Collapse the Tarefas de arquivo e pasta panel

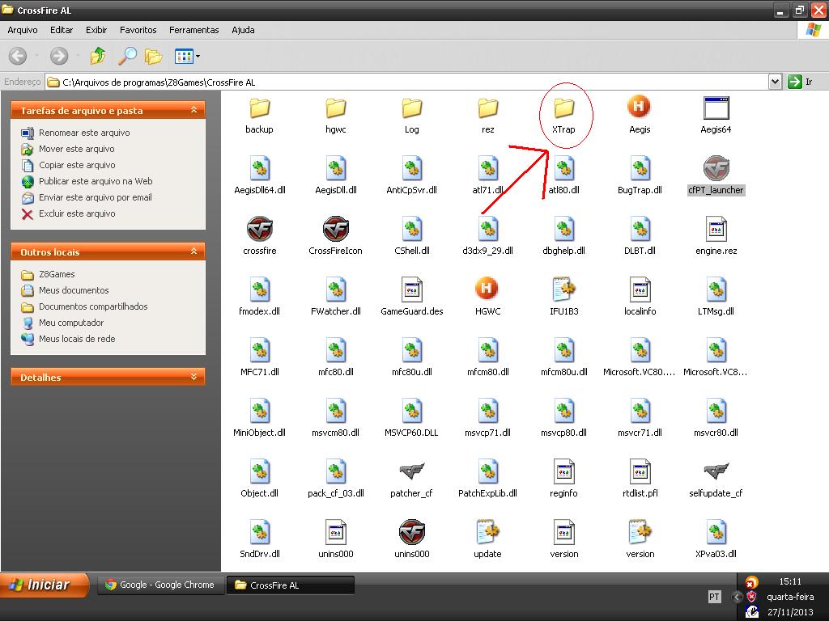[193, 110]
